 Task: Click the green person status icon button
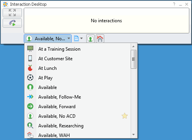point(90,38)
